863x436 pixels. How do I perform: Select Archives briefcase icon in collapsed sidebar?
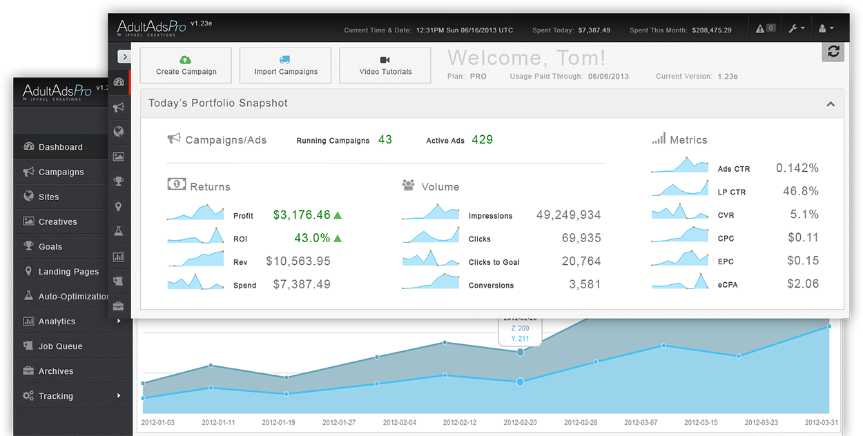pyautogui.click(x=119, y=306)
